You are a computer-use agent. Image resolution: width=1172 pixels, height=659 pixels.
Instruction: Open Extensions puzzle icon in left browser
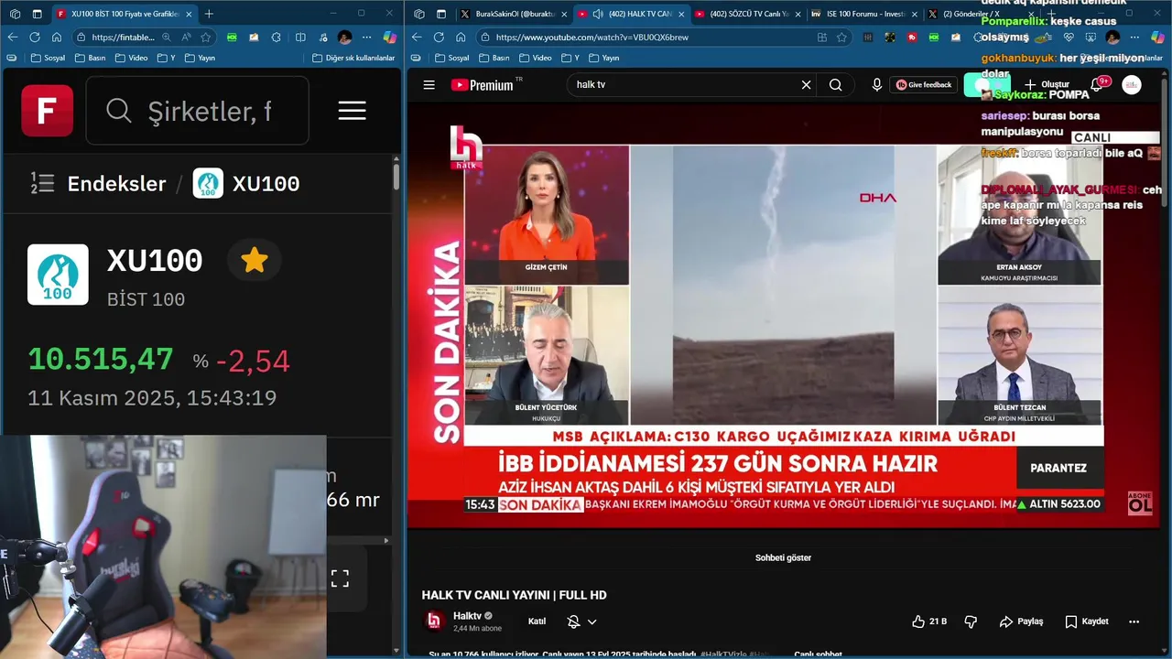[277, 37]
